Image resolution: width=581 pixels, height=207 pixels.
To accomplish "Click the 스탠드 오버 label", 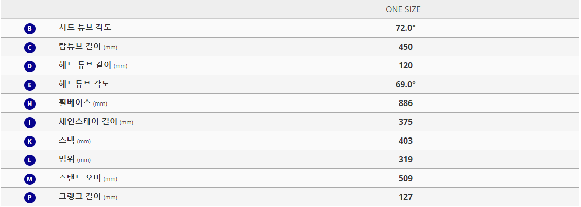I will click(80, 178).
